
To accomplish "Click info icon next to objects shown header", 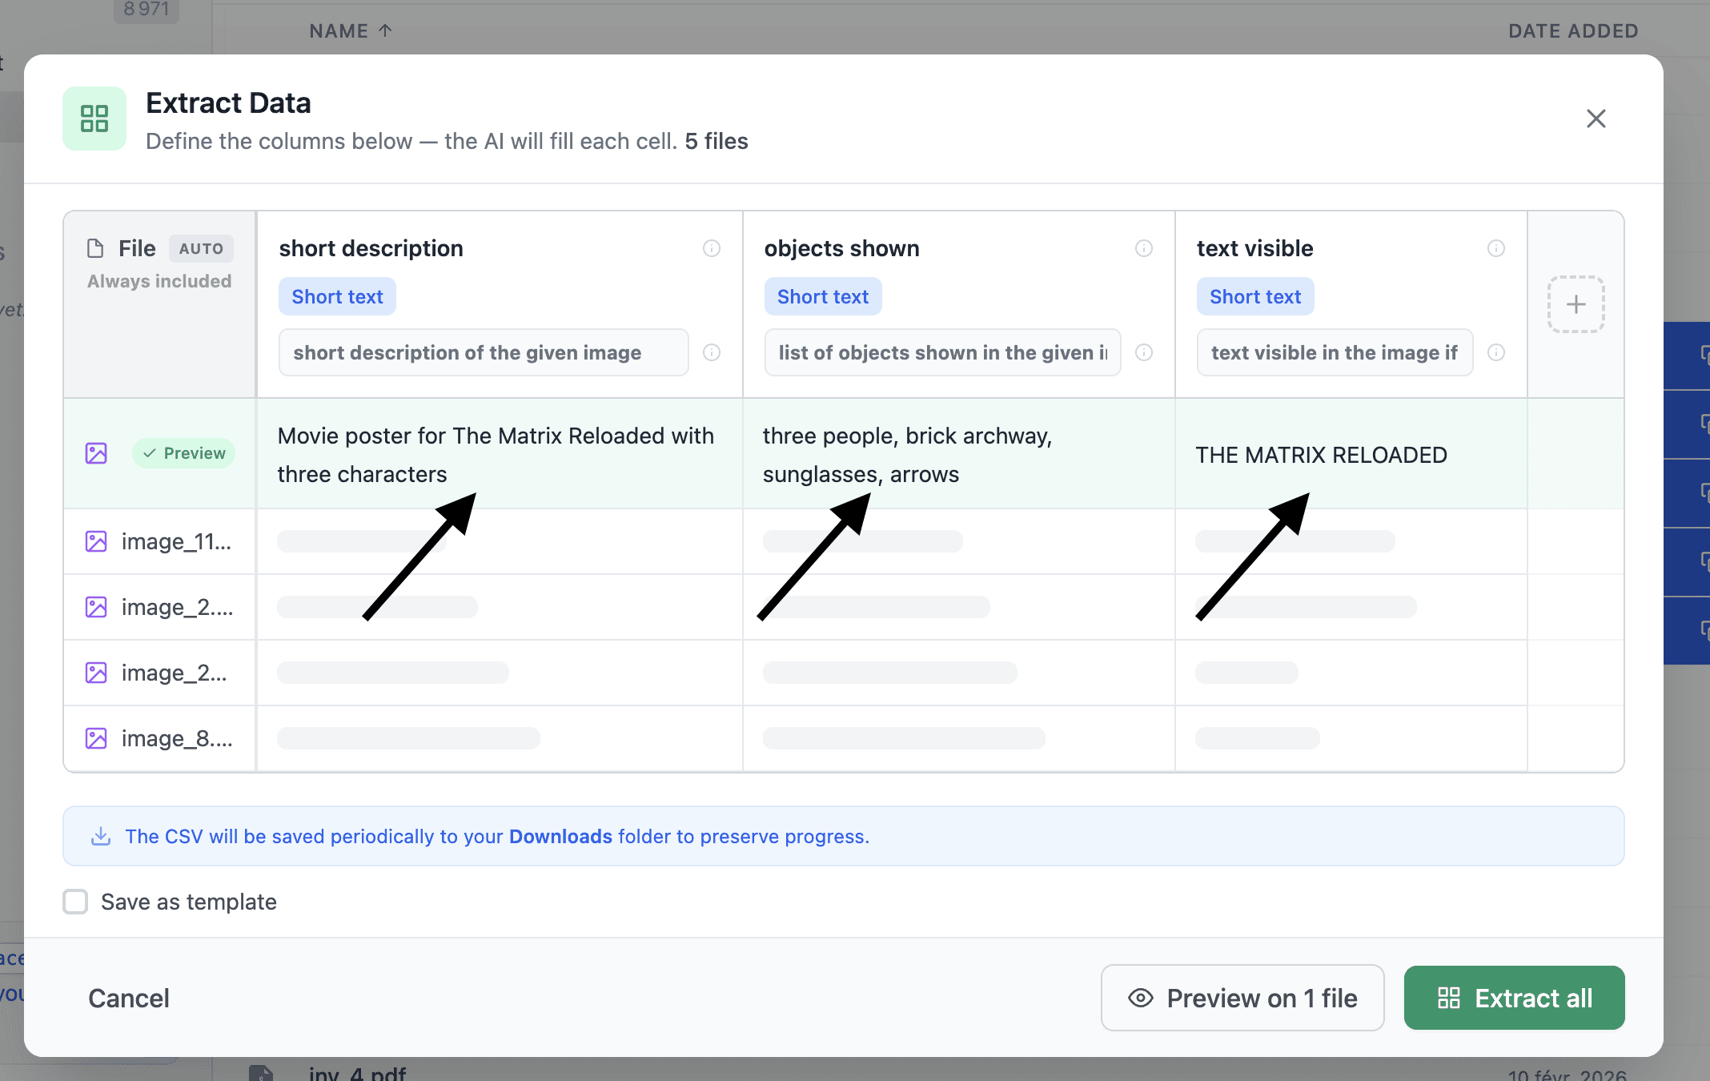I will pyautogui.click(x=1143, y=248).
